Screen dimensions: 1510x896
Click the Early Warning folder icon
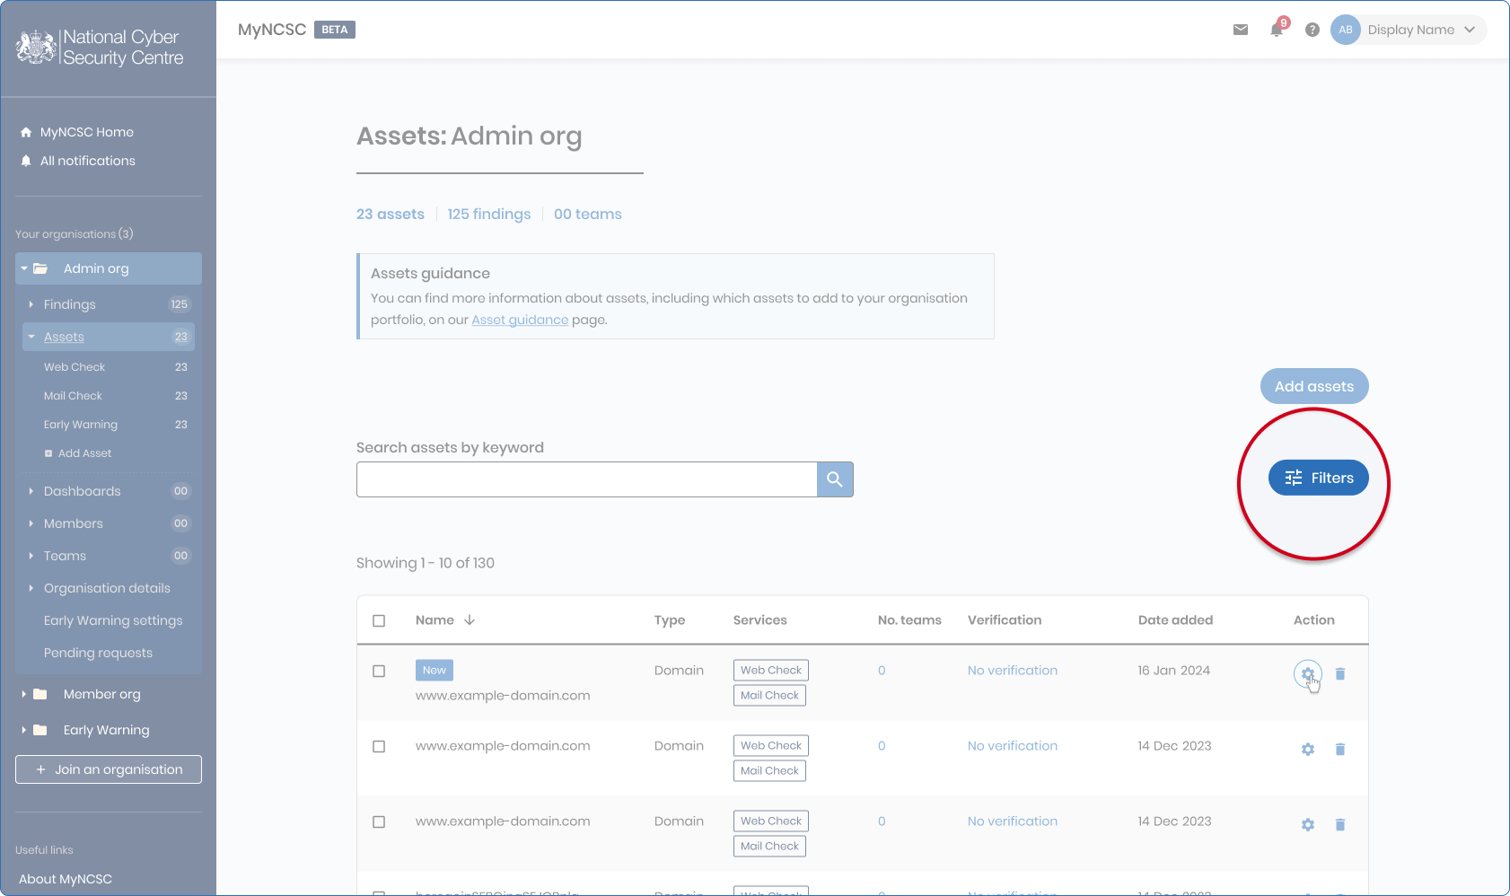click(x=40, y=730)
